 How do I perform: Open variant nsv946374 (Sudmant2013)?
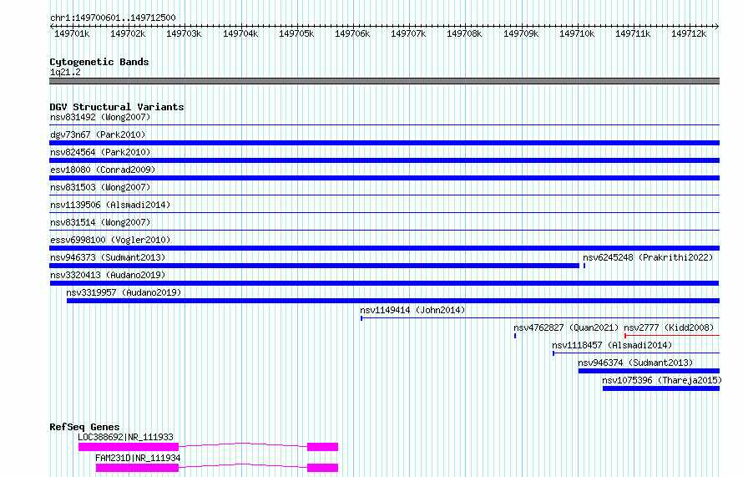coord(635,363)
